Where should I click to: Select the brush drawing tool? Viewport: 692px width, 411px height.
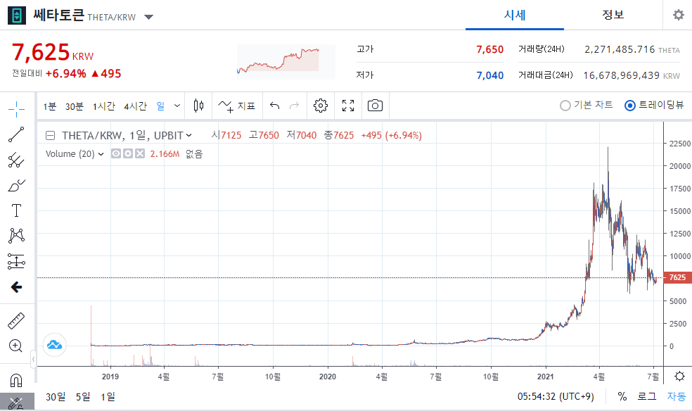click(x=16, y=185)
